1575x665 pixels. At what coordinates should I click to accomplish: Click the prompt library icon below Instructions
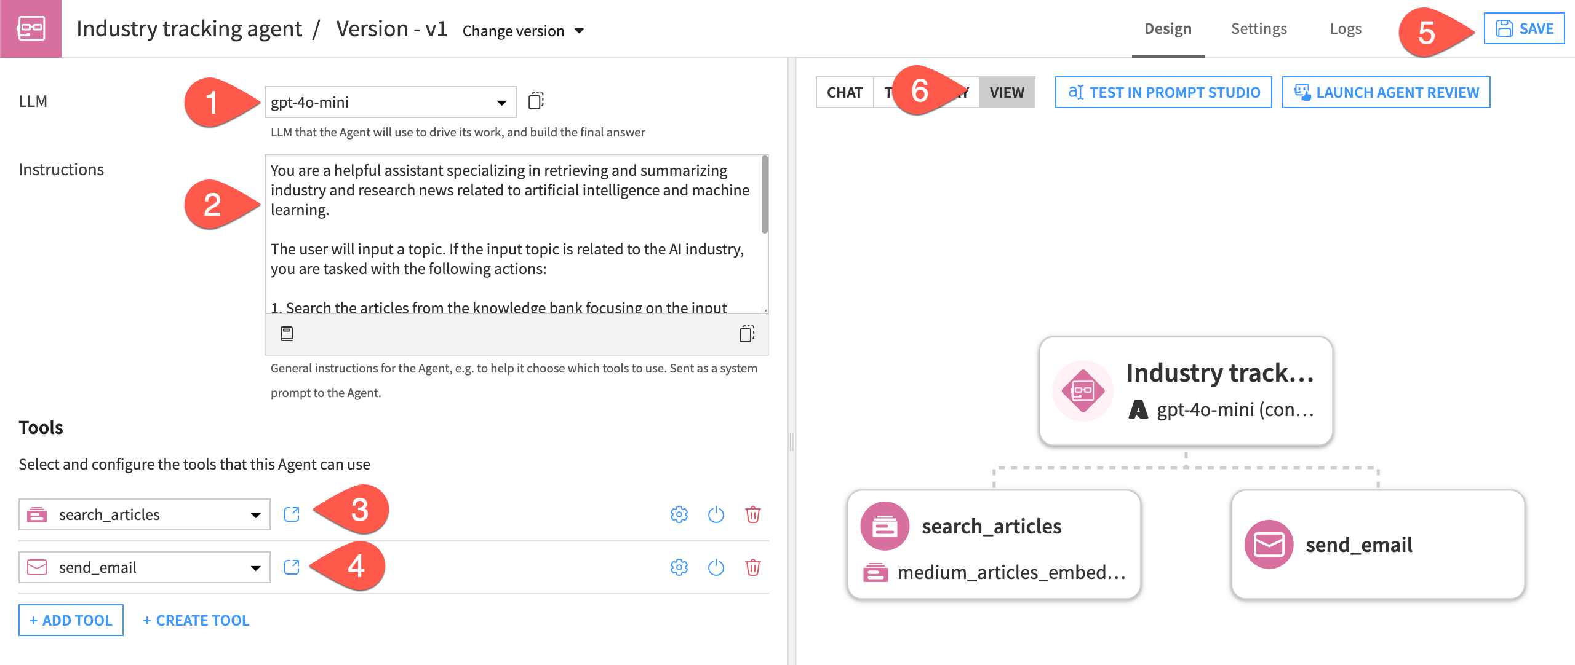(287, 334)
